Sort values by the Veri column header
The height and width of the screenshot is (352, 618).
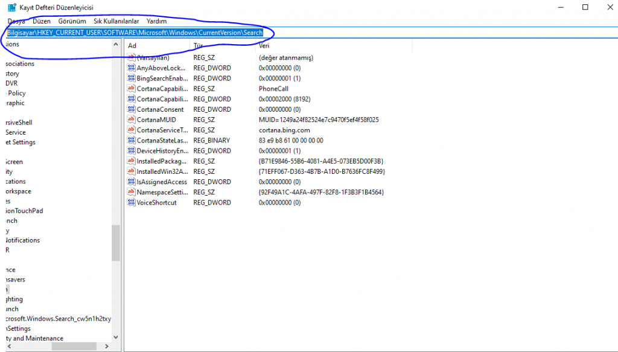333,46
